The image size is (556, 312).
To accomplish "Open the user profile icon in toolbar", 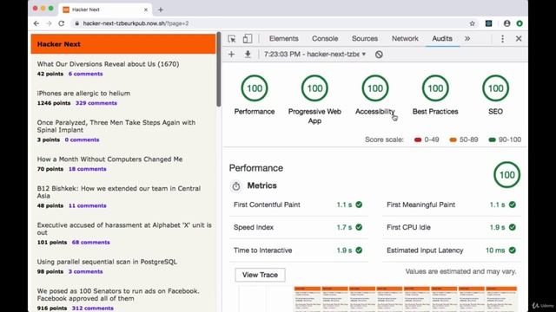I will [x=506, y=23].
